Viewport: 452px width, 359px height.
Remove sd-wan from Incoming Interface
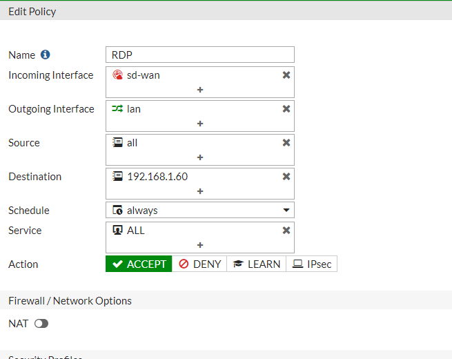click(x=286, y=75)
